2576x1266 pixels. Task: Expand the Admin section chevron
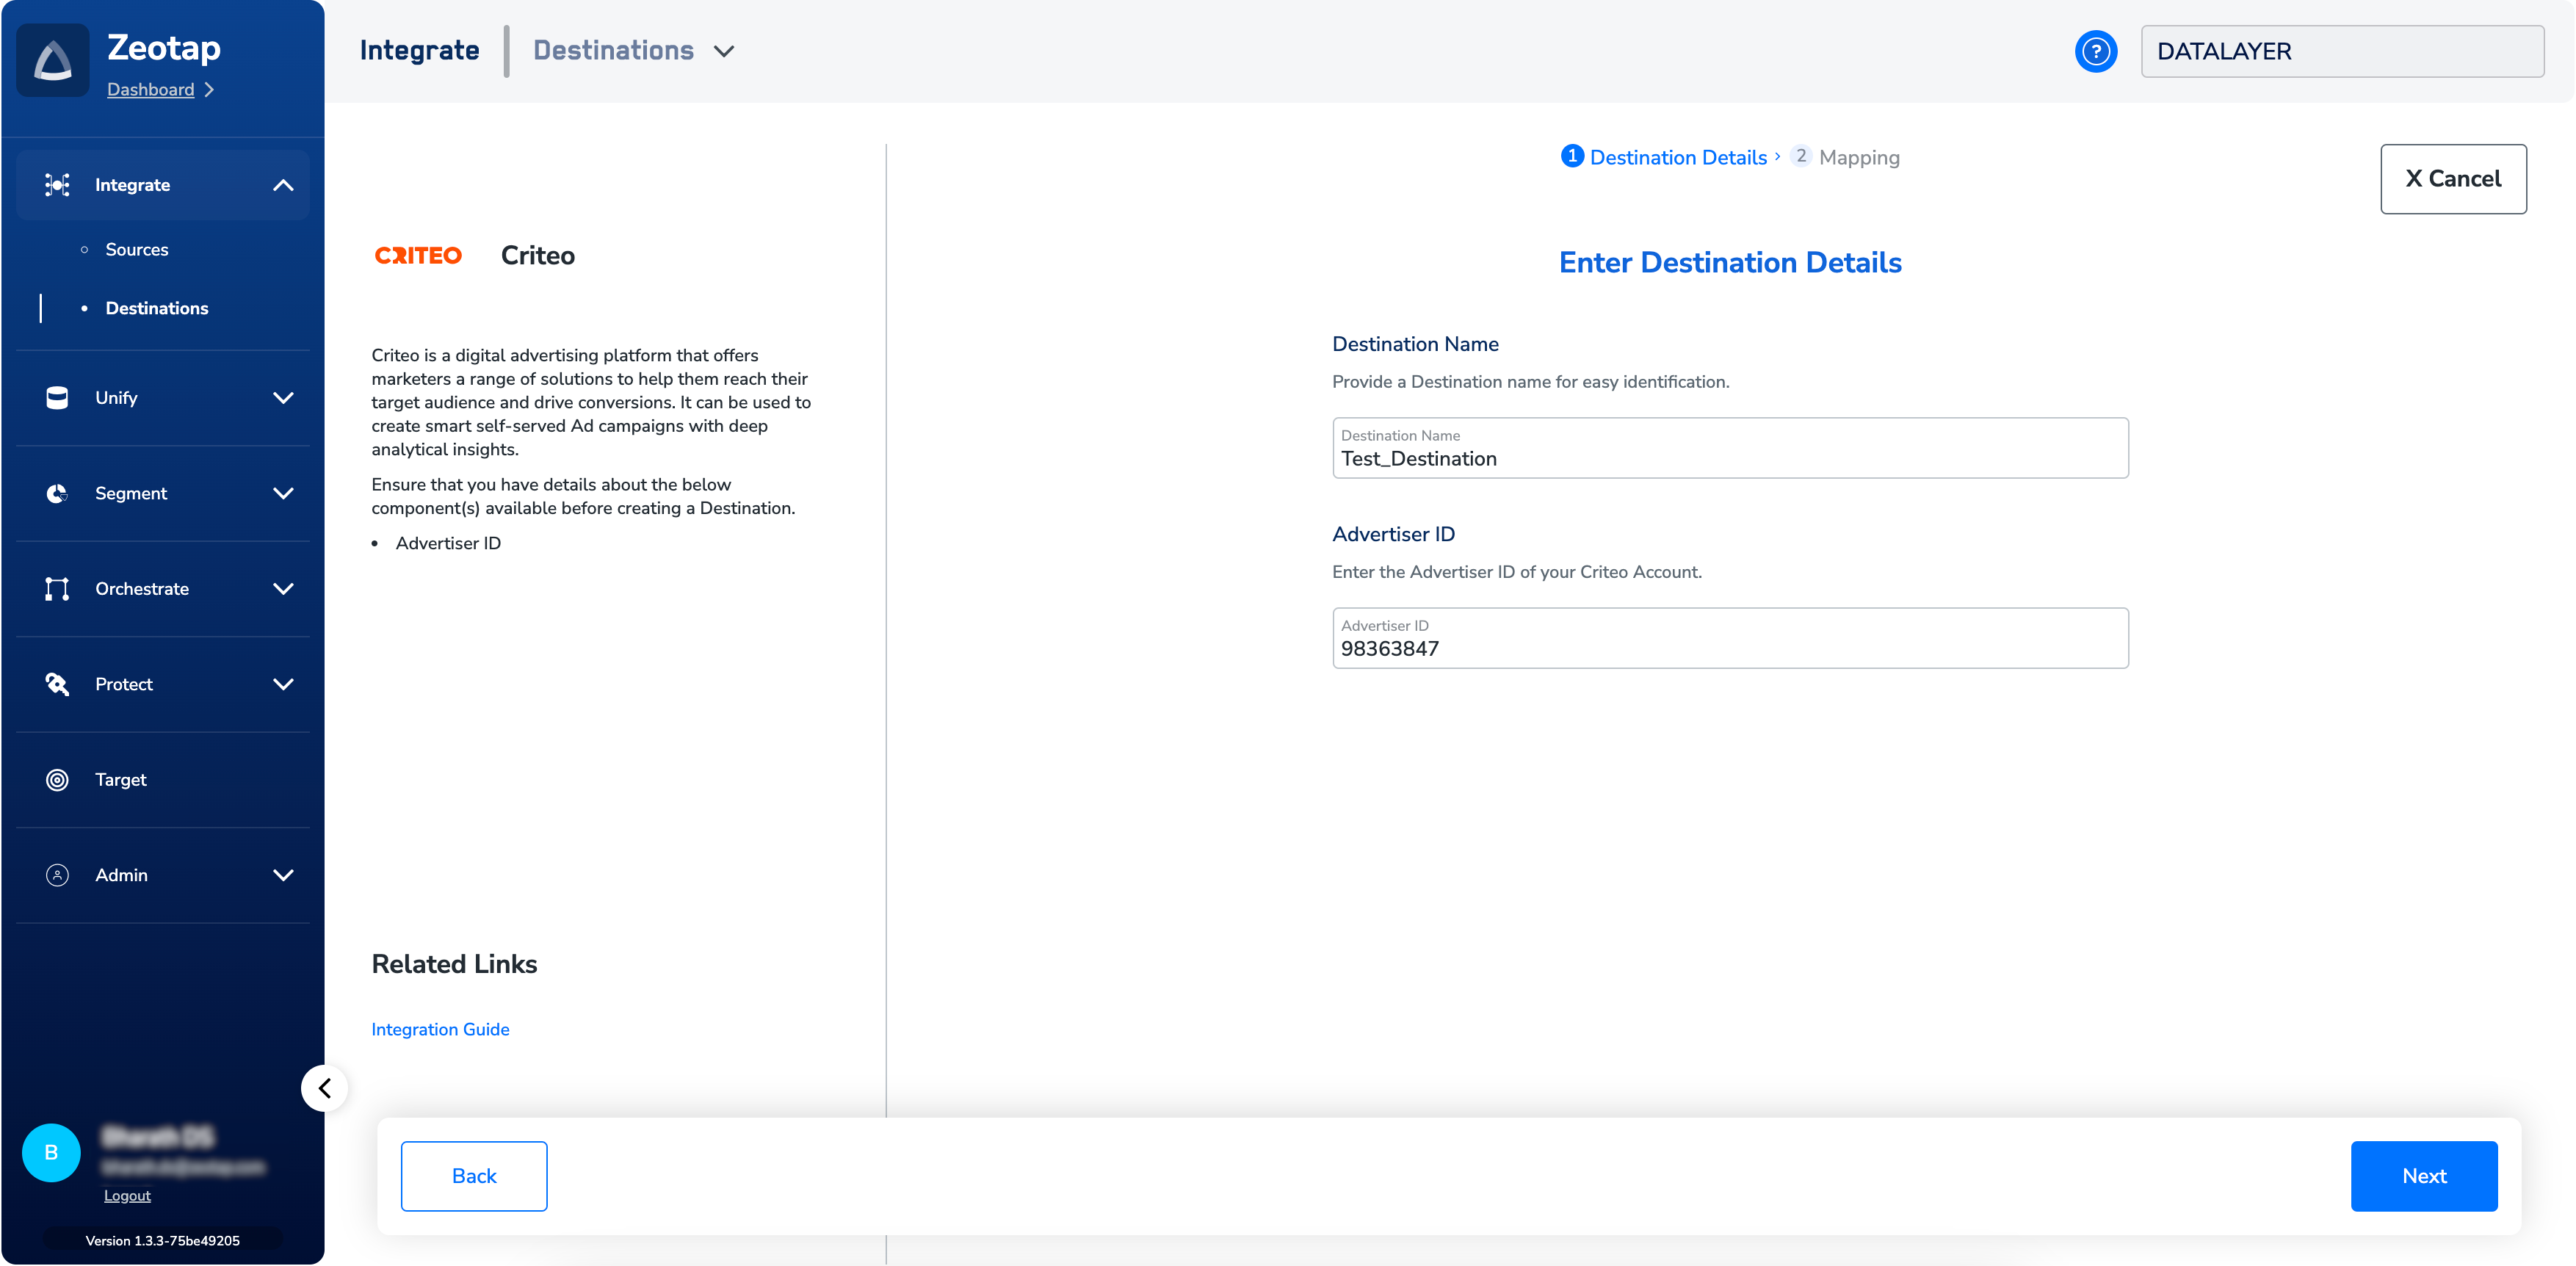coord(283,875)
